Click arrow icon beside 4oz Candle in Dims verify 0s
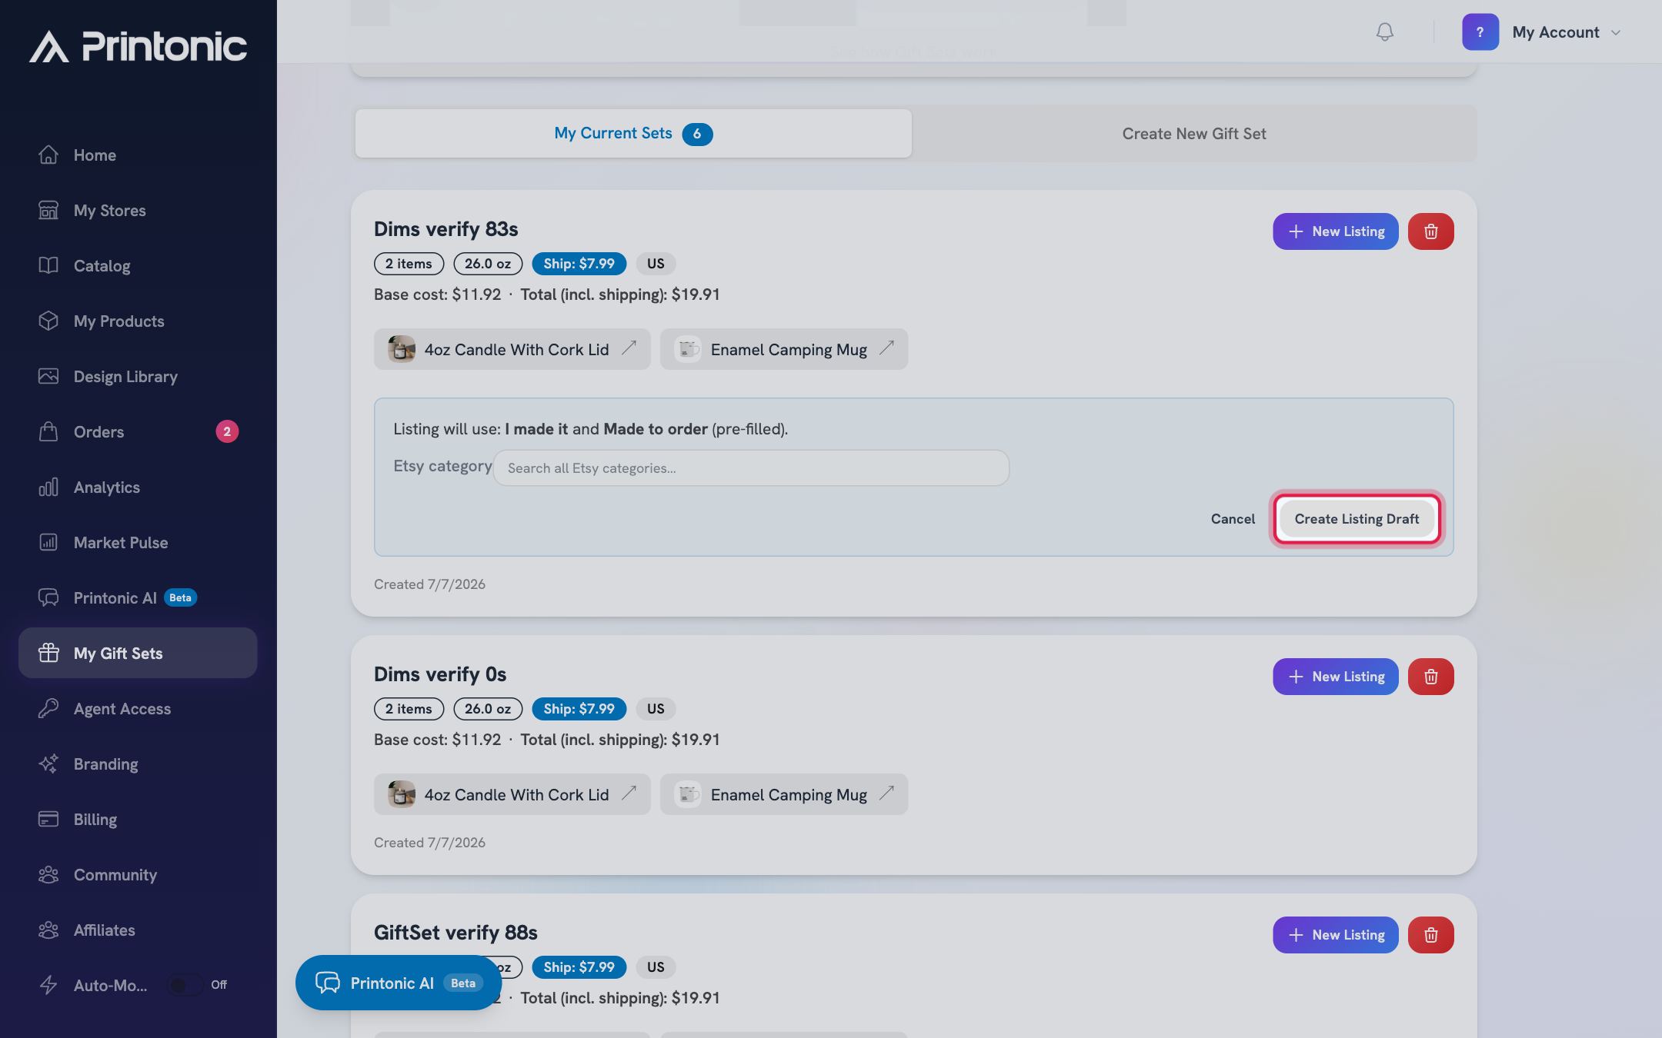Screen dimensions: 1662x1038 [x=629, y=793]
